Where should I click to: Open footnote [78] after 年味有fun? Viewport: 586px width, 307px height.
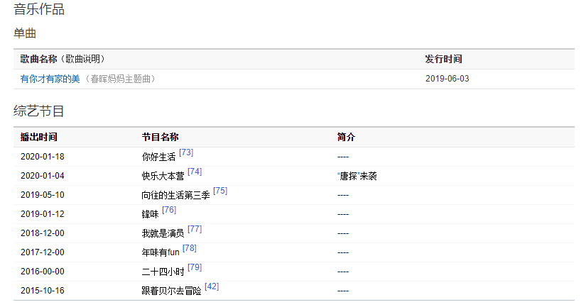tap(190, 248)
